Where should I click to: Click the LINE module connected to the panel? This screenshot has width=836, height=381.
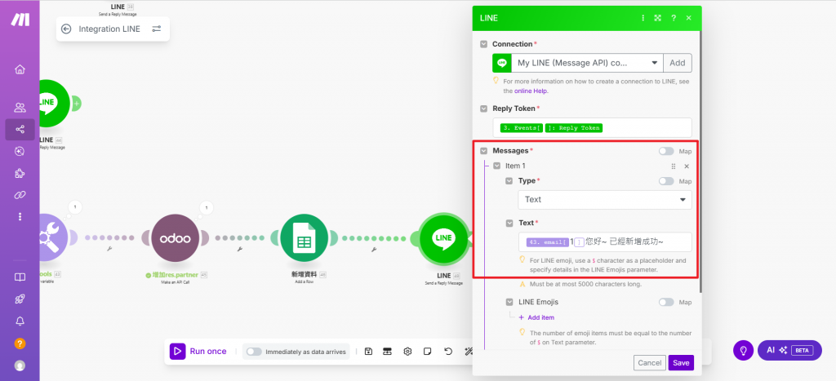point(443,238)
